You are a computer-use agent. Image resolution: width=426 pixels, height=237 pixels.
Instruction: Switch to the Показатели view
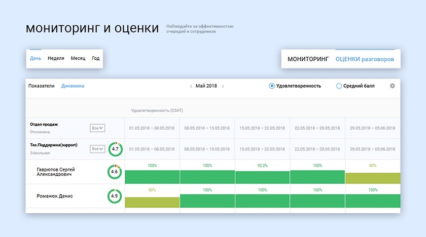coord(42,86)
